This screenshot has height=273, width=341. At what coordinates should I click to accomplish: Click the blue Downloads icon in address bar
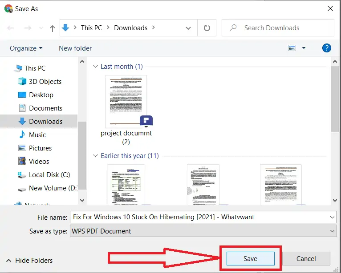coord(65,28)
